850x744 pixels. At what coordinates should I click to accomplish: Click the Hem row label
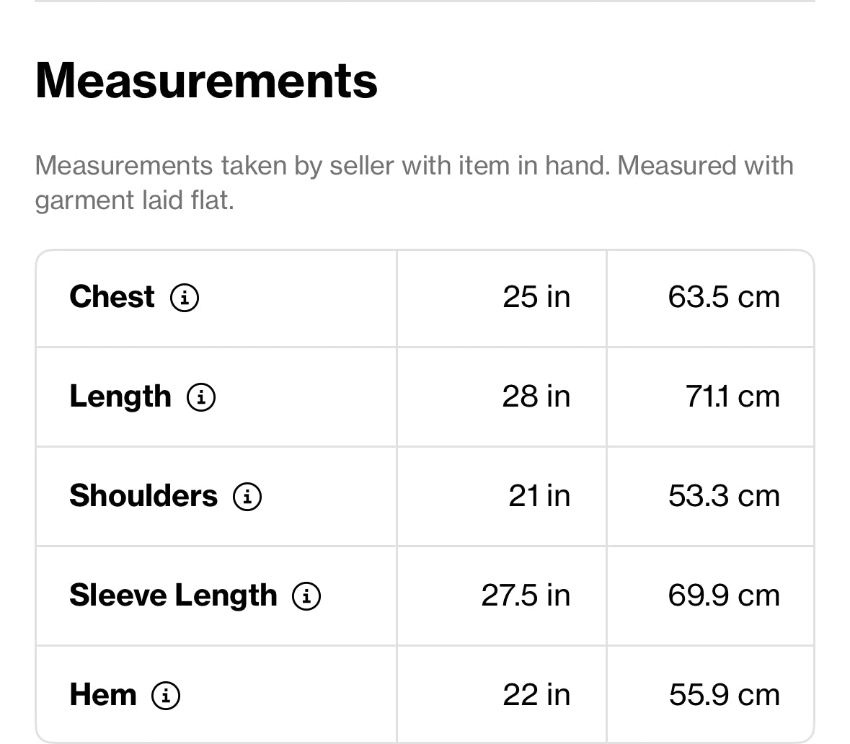coord(103,695)
